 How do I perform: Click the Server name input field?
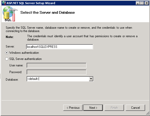(59, 47)
